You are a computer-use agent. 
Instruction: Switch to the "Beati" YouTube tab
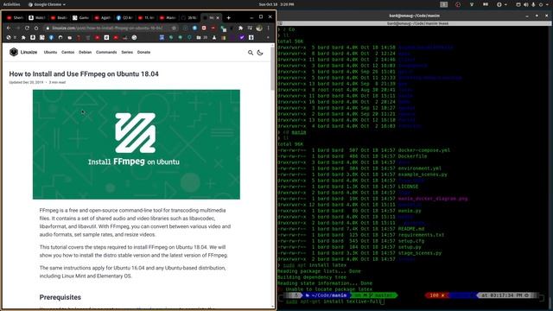coord(59,17)
